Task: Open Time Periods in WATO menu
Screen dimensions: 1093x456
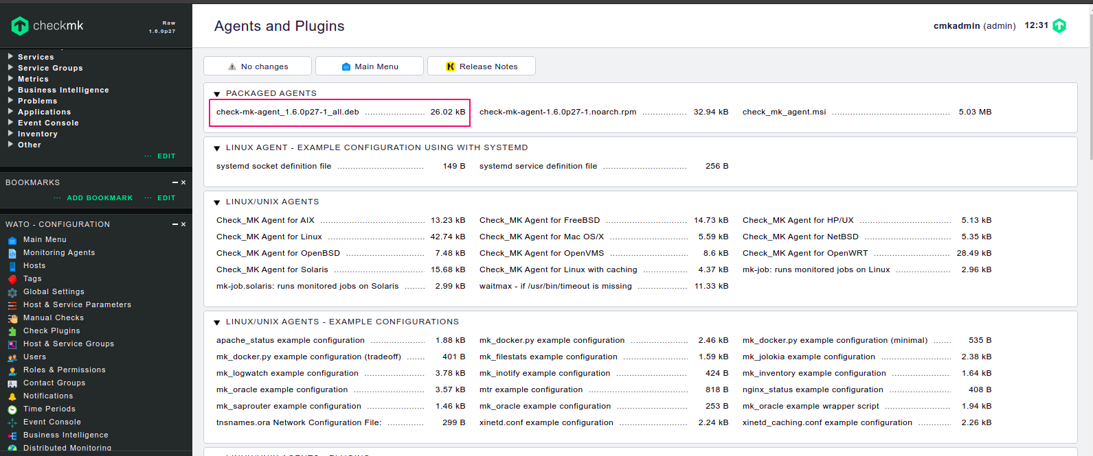Action: click(49, 409)
